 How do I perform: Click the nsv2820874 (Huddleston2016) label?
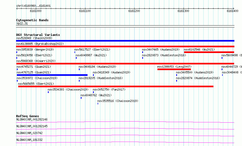coord(198,78)
